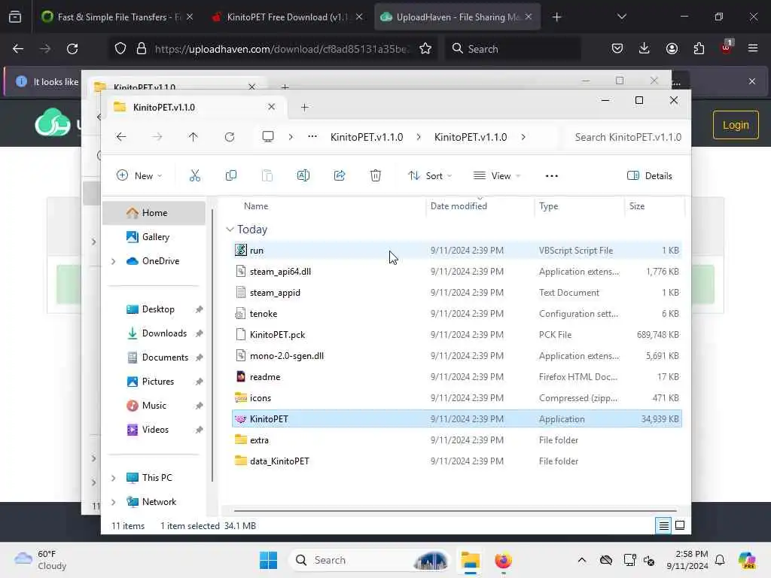Click the Size column header
The image size is (771, 578).
point(637,206)
